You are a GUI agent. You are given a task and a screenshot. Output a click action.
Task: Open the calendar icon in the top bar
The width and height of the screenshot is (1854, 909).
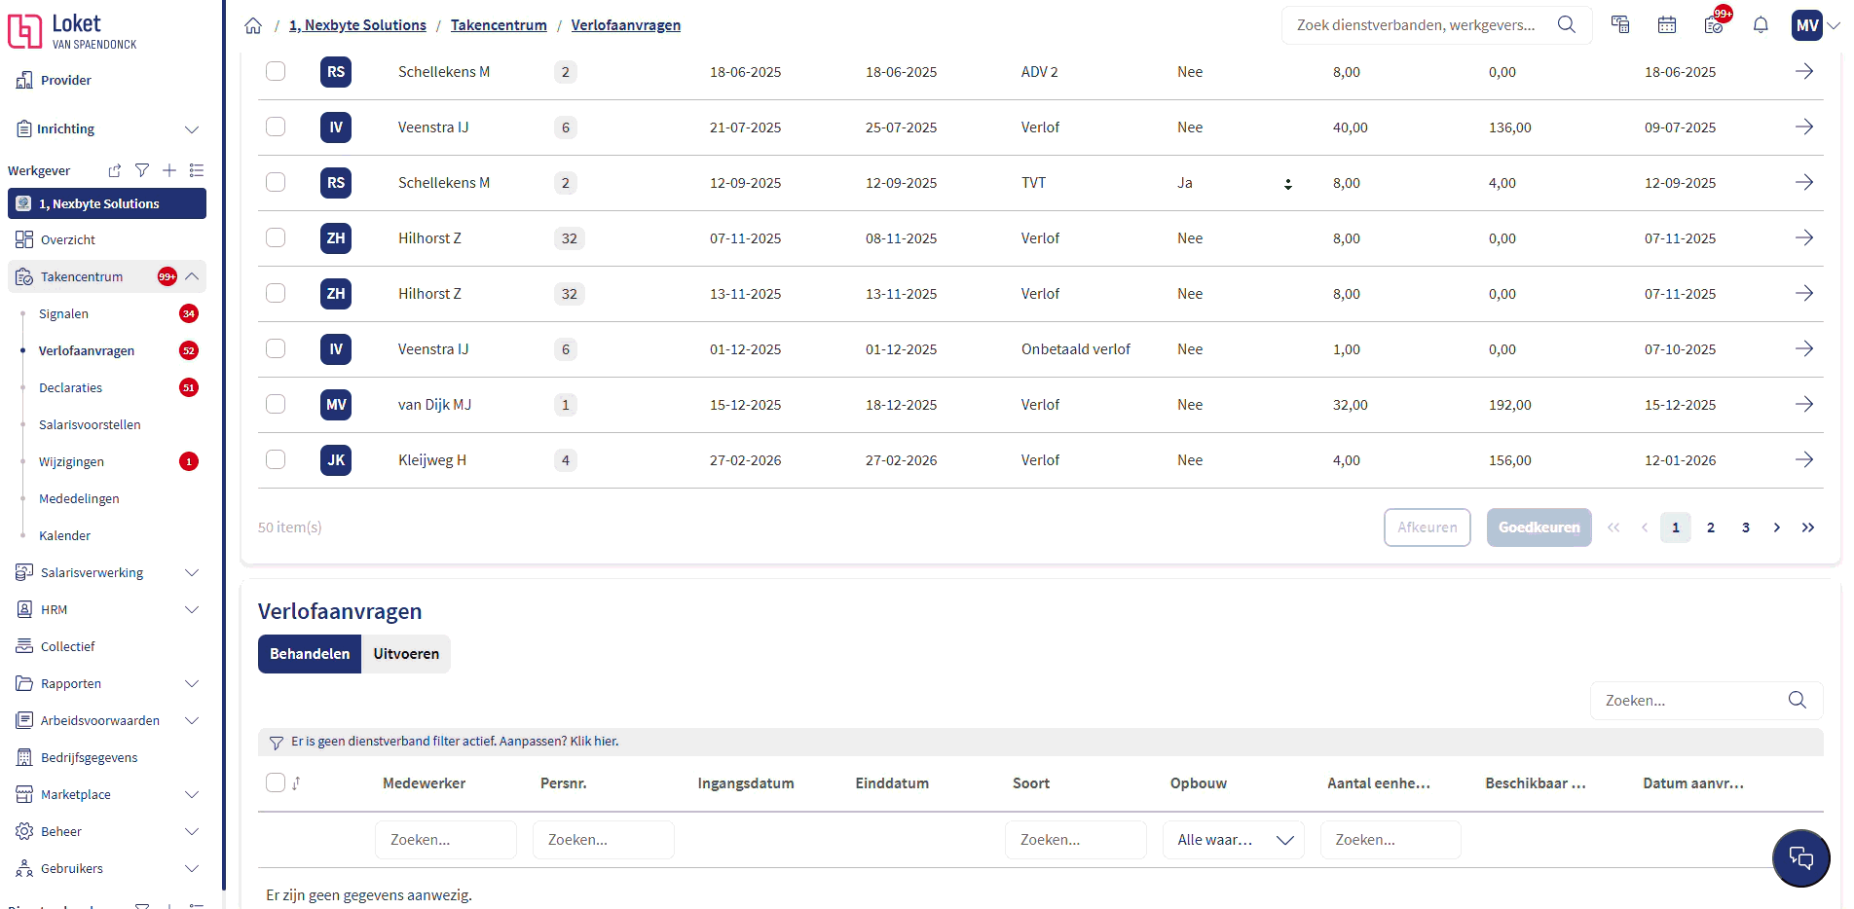click(x=1667, y=25)
